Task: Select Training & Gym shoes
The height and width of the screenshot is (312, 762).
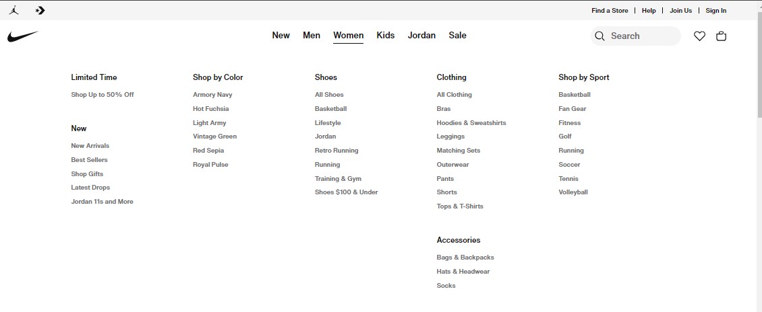Action: [338, 179]
